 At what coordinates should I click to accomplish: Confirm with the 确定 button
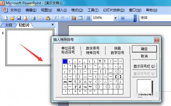point(144,49)
